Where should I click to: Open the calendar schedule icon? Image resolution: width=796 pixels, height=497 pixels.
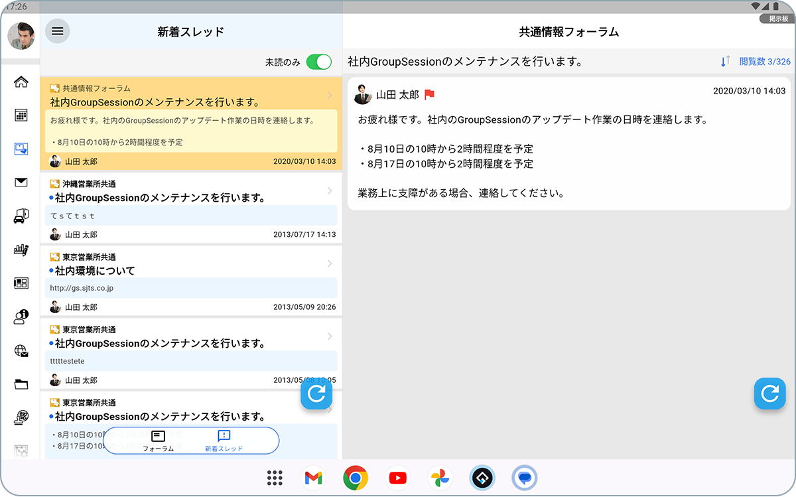pyautogui.click(x=21, y=115)
